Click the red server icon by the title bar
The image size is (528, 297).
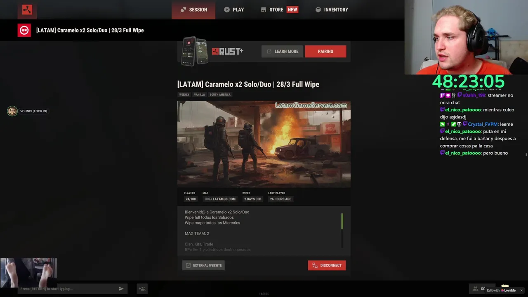24,30
